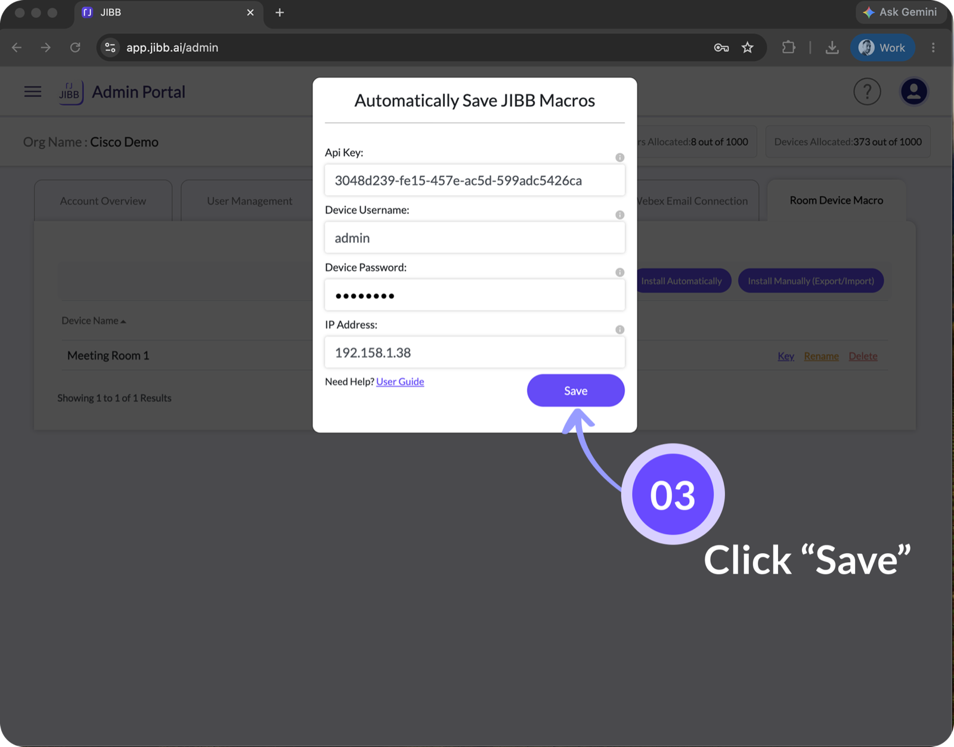Click the Api Key input field

[475, 180]
